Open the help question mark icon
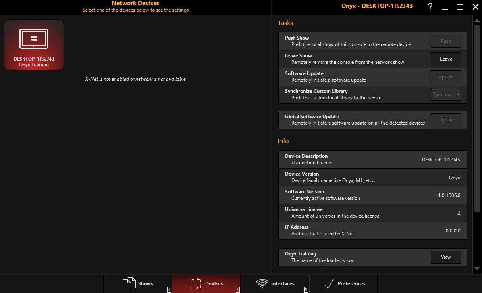The height and width of the screenshot is (293, 482). pyautogui.click(x=430, y=6)
